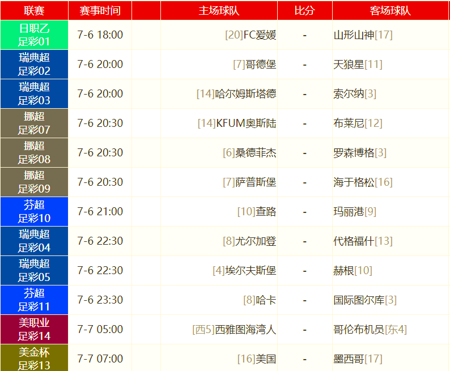
Task: Click the 客场球队 column header
Action: coord(390,11)
